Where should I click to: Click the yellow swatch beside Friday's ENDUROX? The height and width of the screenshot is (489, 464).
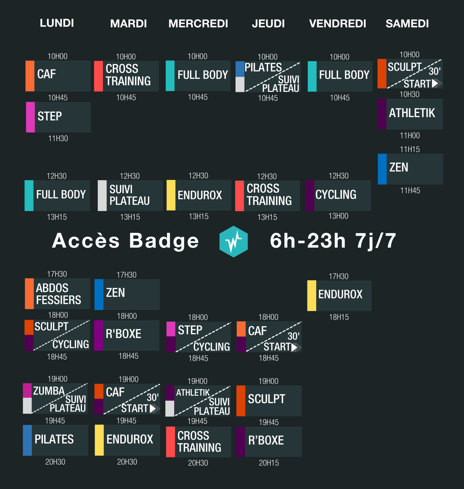[312, 296]
